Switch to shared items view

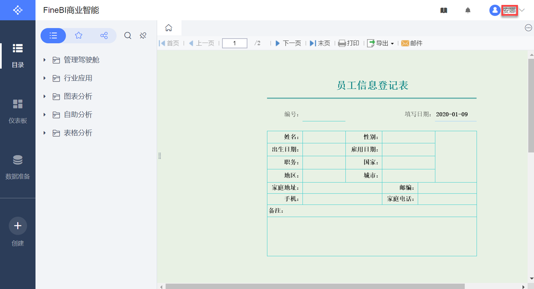(x=104, y=36)
